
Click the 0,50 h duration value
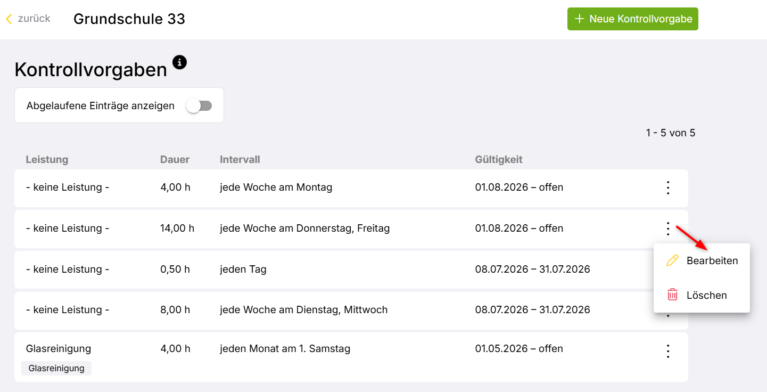(x=175, y=269)
